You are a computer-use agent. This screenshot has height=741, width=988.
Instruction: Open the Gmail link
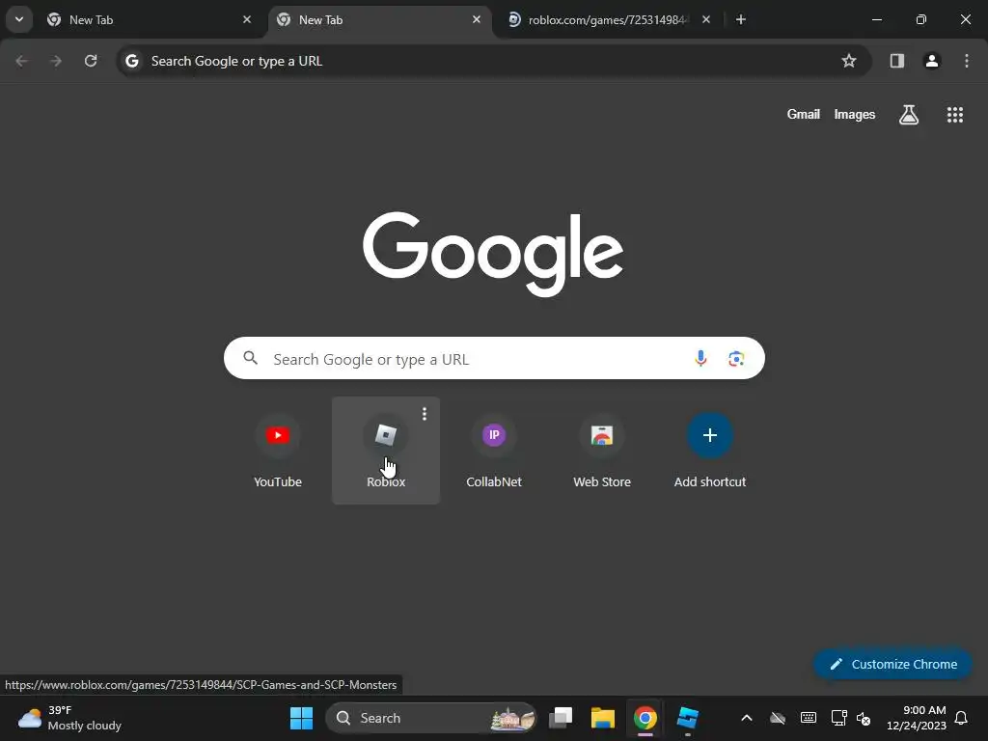[x=804, y=114]
